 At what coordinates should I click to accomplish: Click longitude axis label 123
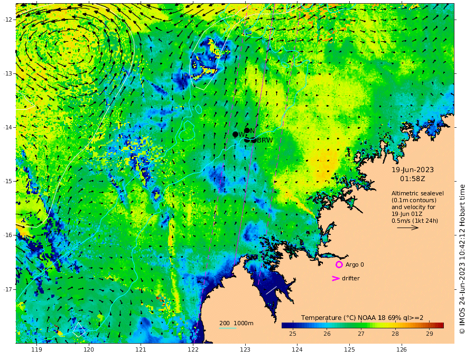pyautogui.click(x=245, y=349)
